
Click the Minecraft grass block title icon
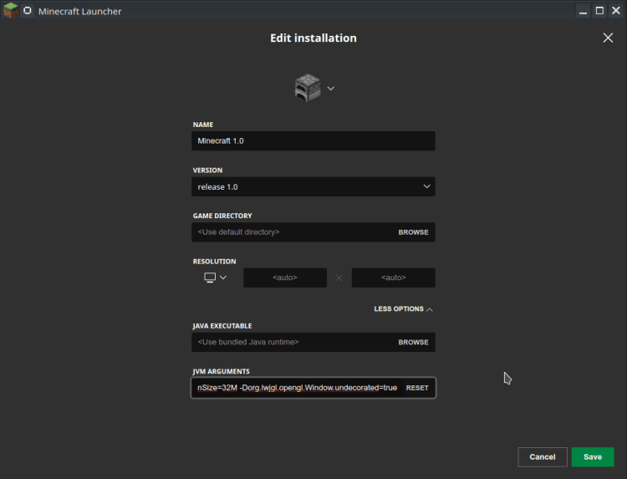(11, 10)
